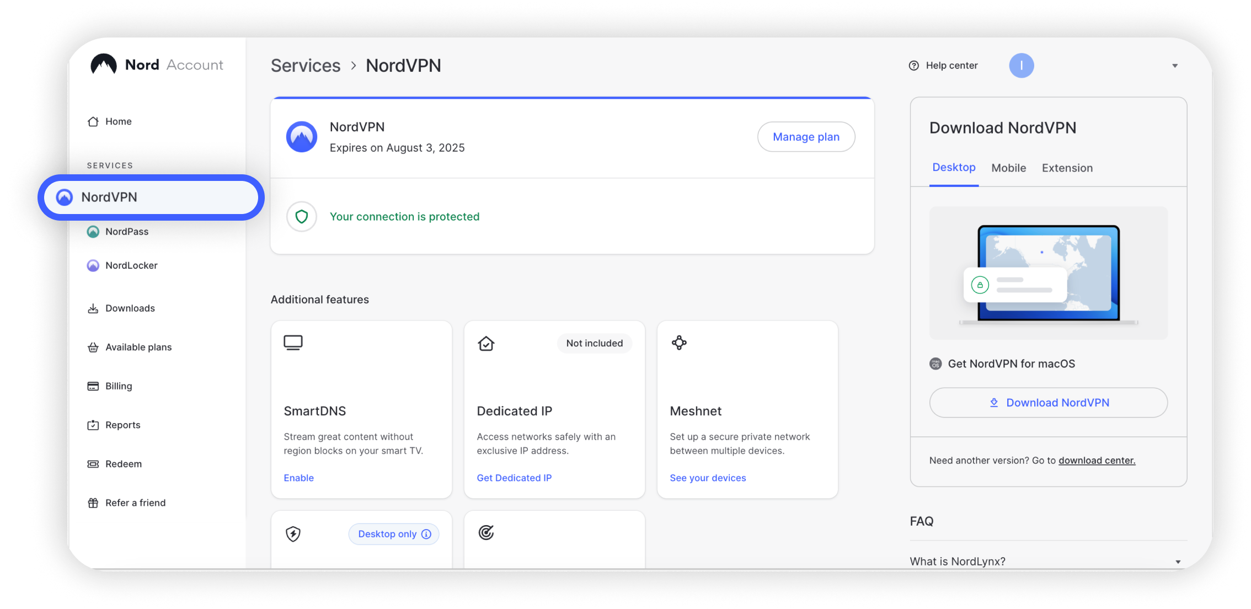
Task: Click the Billing card icon
Action: (x=93, y=386)
